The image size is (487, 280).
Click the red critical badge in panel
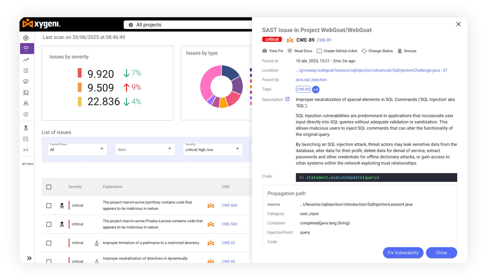coord(272,39)
